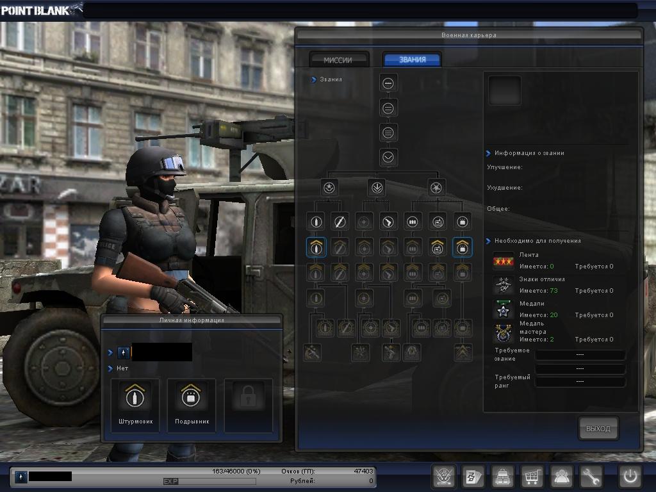The image size is (656, 492).
Task: Click the first Требуемое звание field
Action: (580, 355)
